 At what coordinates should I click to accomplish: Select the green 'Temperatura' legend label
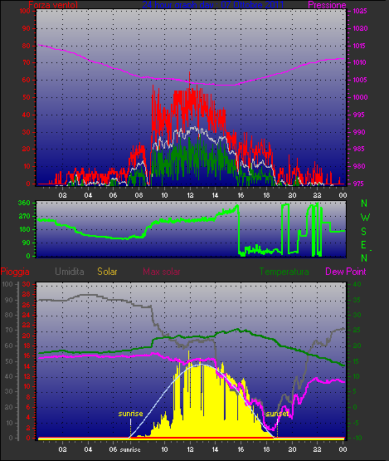tap(284, 272)
